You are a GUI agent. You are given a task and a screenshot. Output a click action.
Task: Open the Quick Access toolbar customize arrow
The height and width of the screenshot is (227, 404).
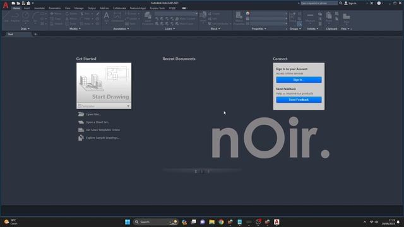pyautogui.click(x=33, y=3)
